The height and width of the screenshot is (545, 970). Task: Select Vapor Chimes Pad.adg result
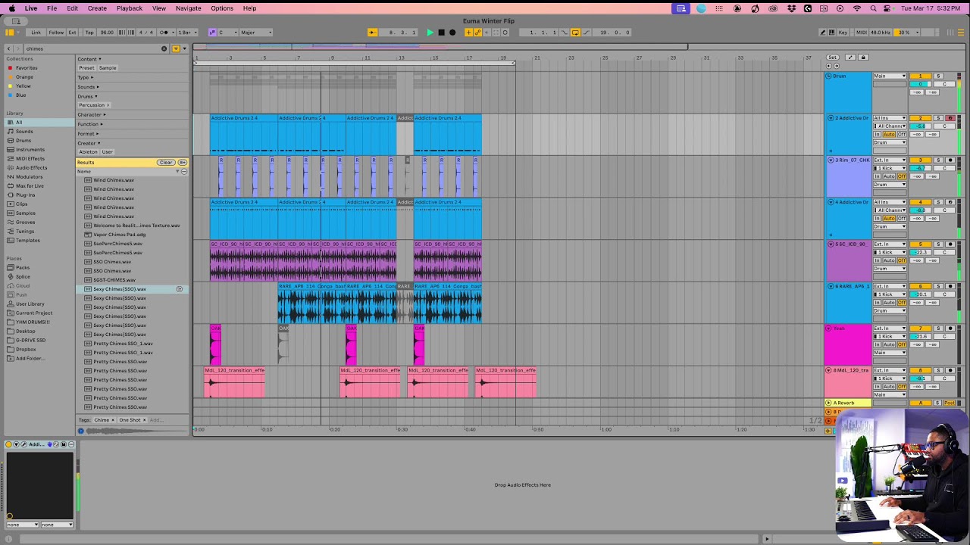pos(119,235)
